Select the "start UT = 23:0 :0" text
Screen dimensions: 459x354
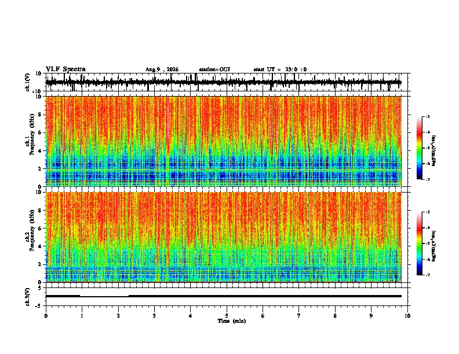[280, 69]
